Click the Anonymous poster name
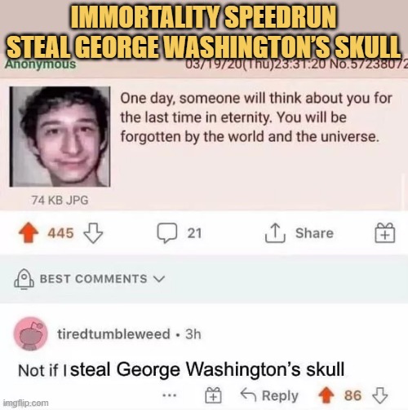Viewport: 408px width, 410px height. pyautogui.click(x=40, y=64)
